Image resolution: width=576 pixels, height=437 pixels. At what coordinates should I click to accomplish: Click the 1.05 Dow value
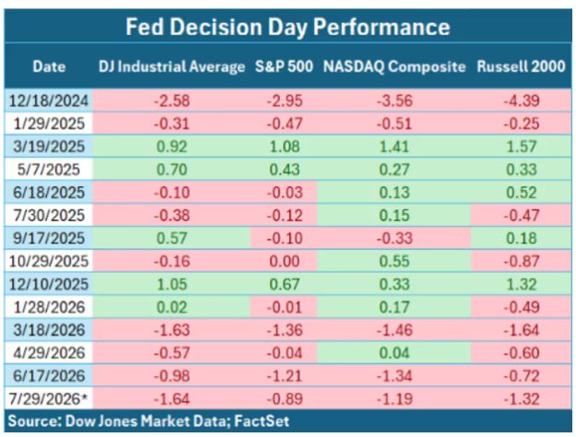click(x=172, y=284)
